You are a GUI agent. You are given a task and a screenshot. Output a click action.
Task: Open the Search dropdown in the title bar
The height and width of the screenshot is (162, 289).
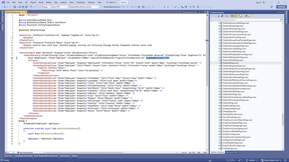(111, 3)
